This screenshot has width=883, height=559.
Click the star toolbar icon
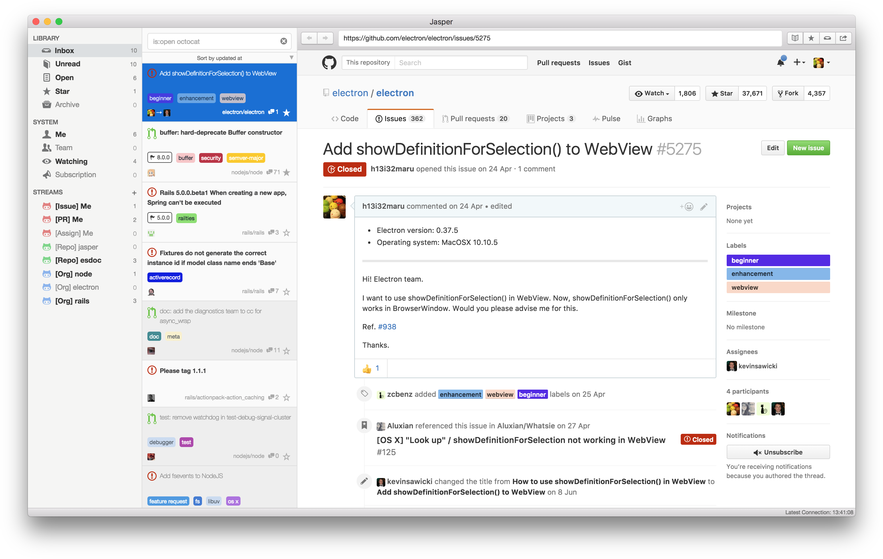pyautogui.click(x=811, y=38)
